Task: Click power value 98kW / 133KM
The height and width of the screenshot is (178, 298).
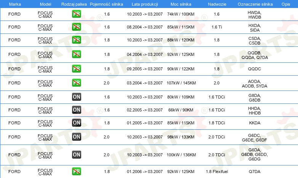Action: pyautogui.click(x=181, y=137)
